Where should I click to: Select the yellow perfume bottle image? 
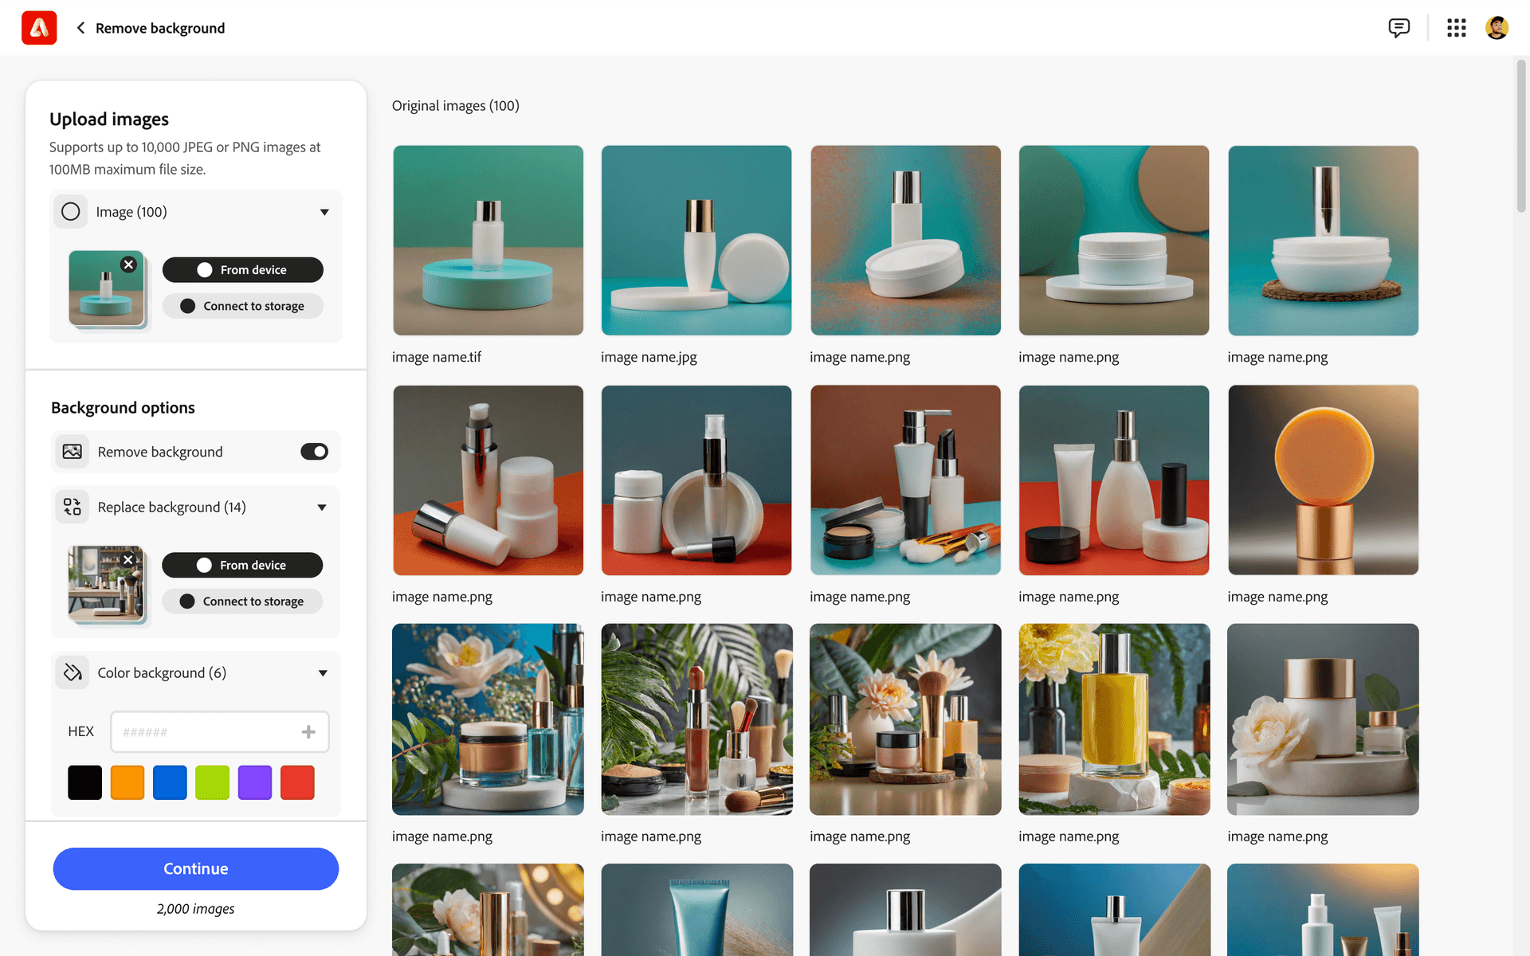[x=1114, y=719]
